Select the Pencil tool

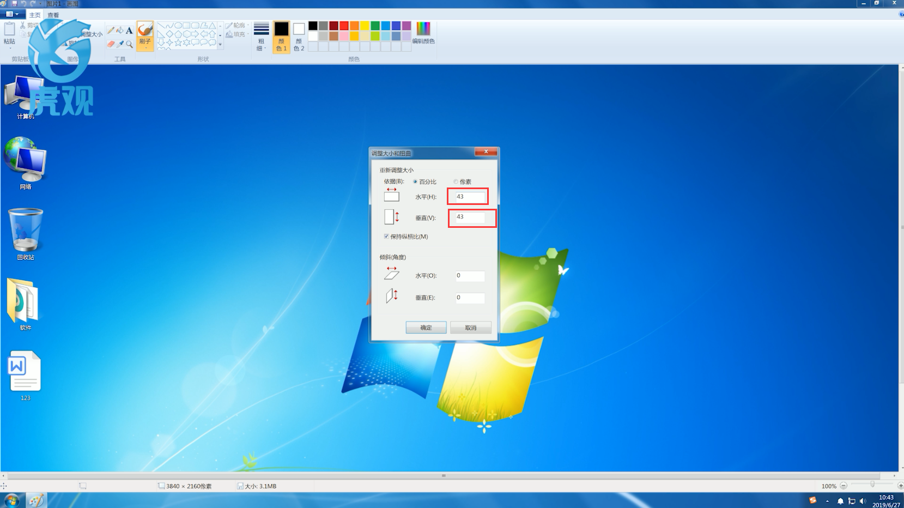point(111,31)
